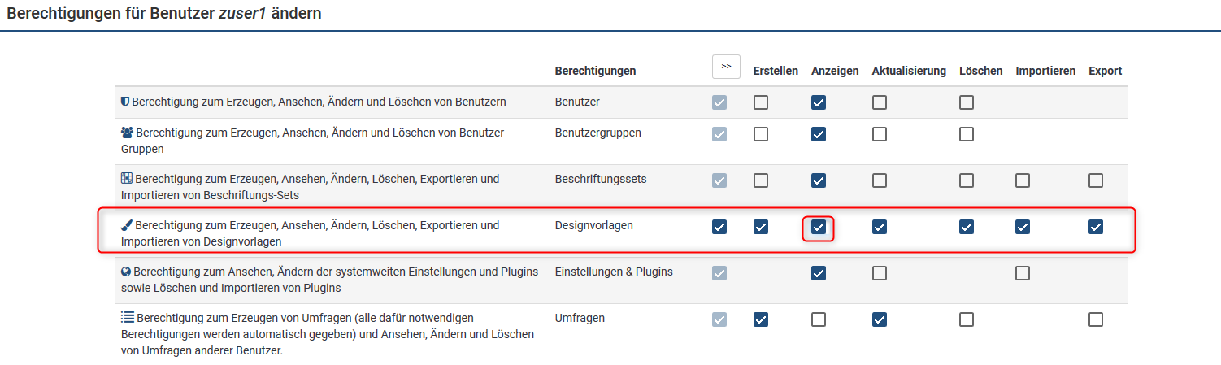Click the shield icon for Benutzer permission
The image size is (1221, 365).
[x=125, y=102]
